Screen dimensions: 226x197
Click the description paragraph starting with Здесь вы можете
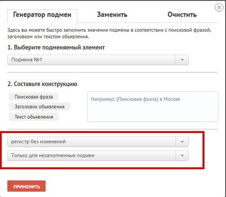pos(109,33)
